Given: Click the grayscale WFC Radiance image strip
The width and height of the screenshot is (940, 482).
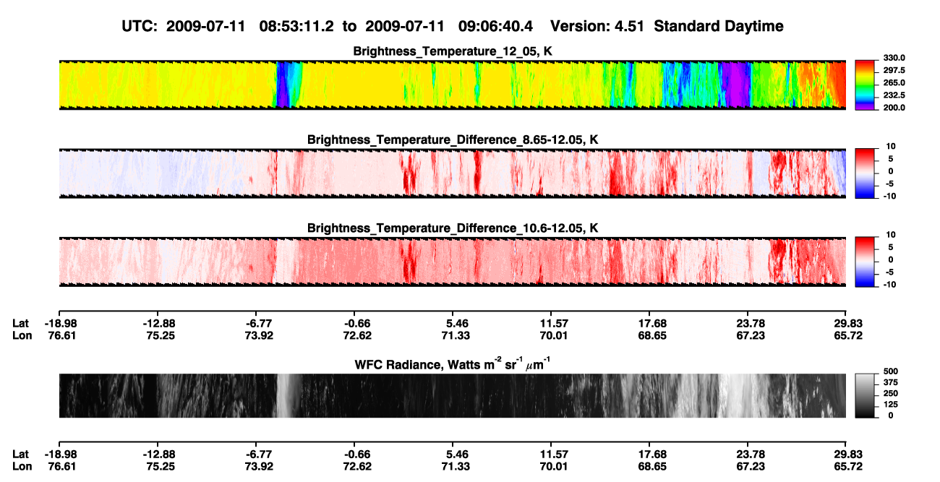Looking at the screenshot, I should pyautogui.click(x=452, y=395).
